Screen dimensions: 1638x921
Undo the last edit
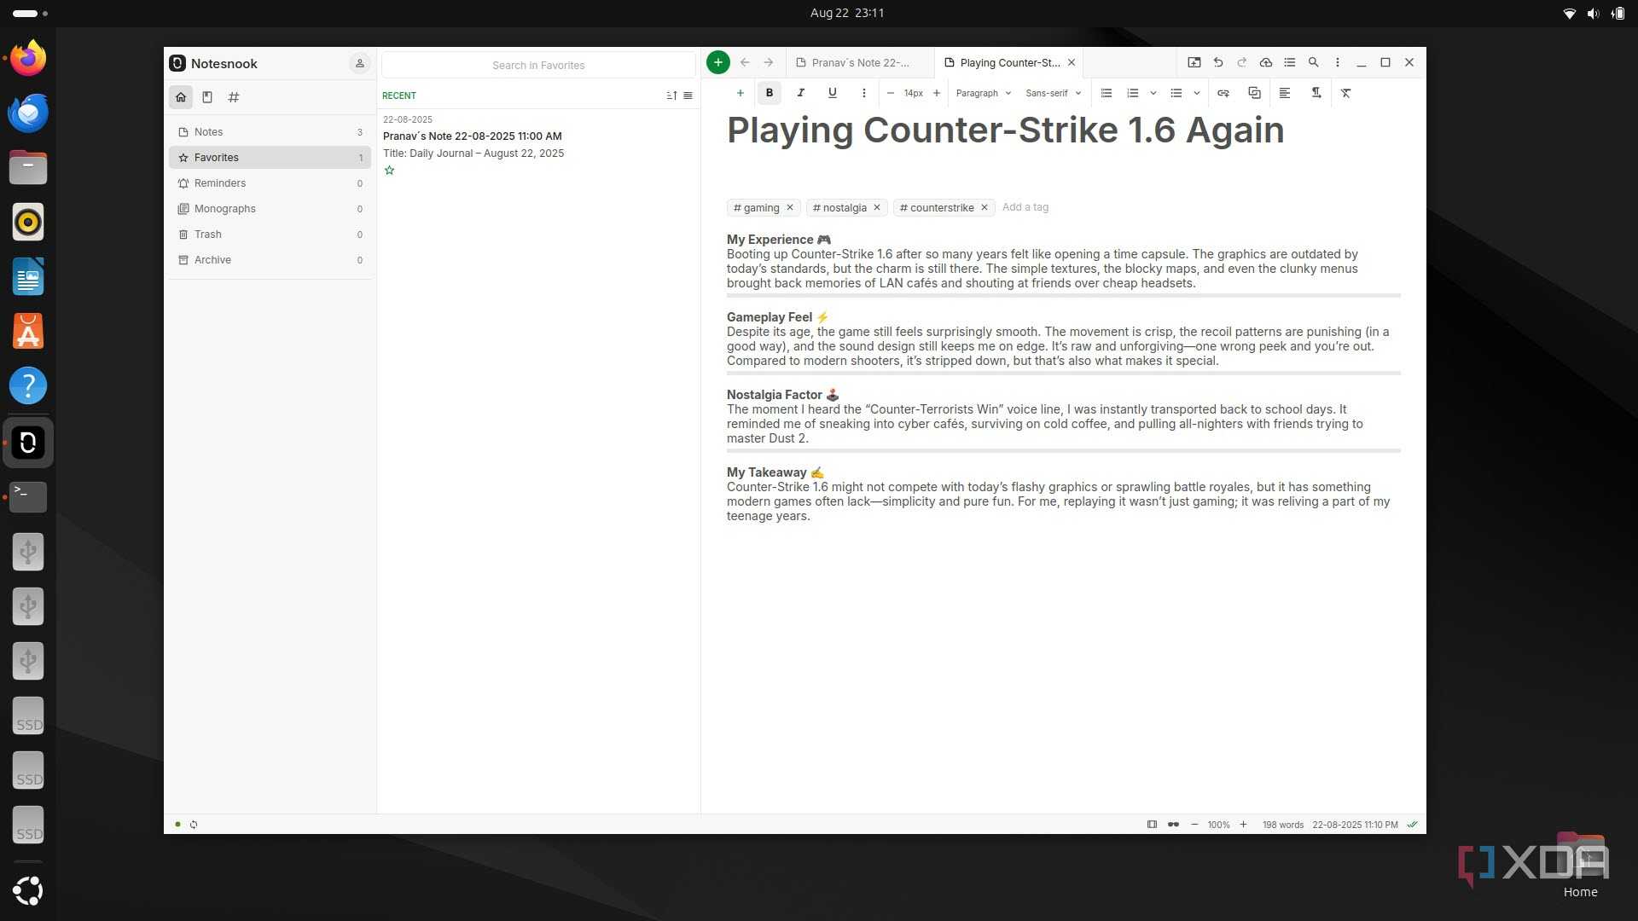pos(1217,62)
